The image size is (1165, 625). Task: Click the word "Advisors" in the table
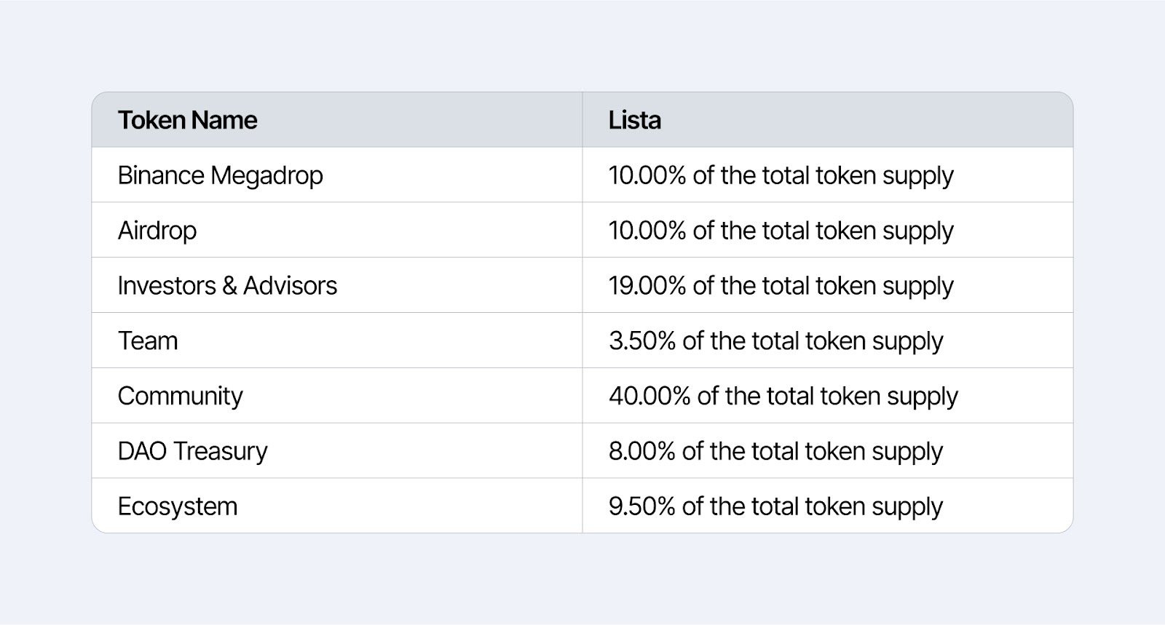coord(290,286)
